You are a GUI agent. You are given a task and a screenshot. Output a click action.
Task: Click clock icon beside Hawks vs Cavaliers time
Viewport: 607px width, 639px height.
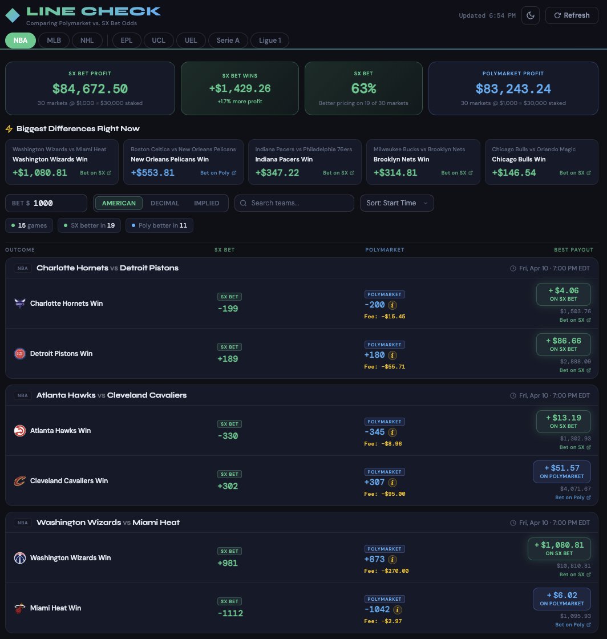[x=513, y=396]
